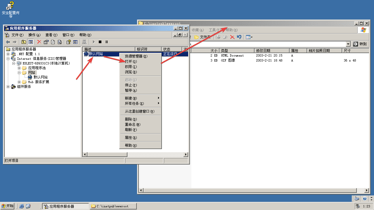Image resolution: width=374 pixels, height=210 pixels.
Task: Collapse the 网站 folder tree node
Action: 19,73
